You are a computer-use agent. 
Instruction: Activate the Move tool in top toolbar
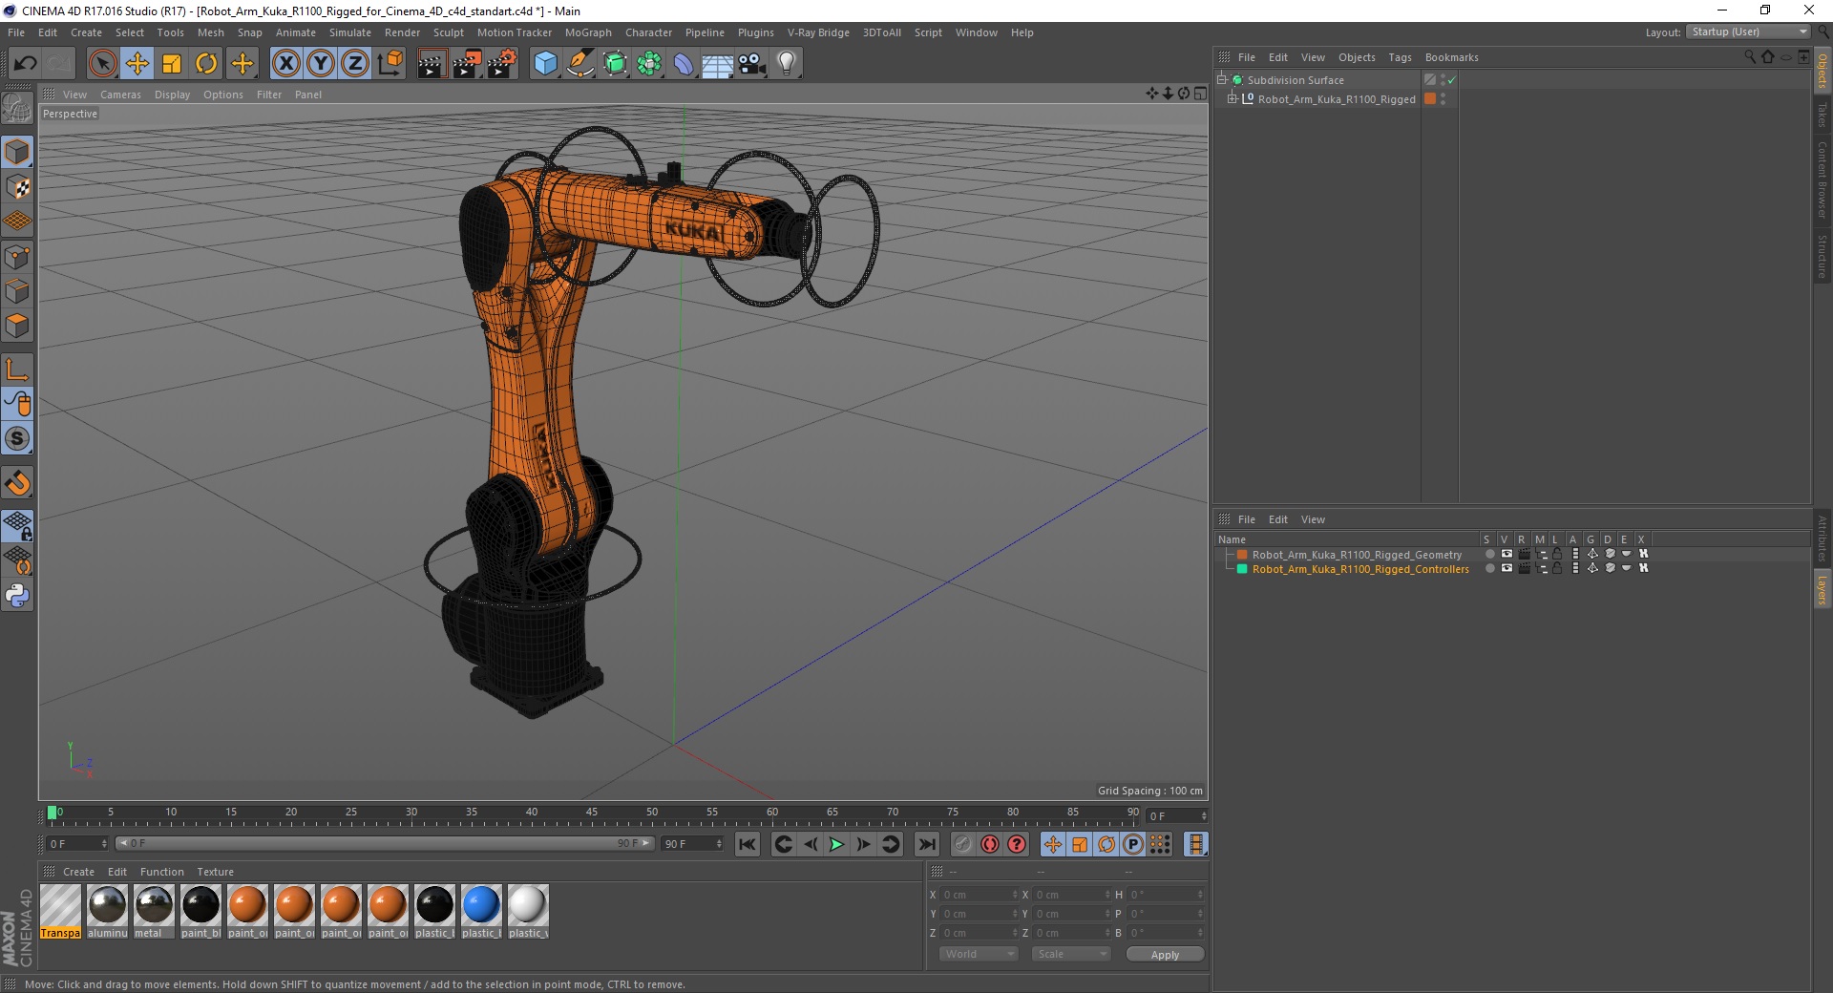pyautogui.click(x=137, y=64)
